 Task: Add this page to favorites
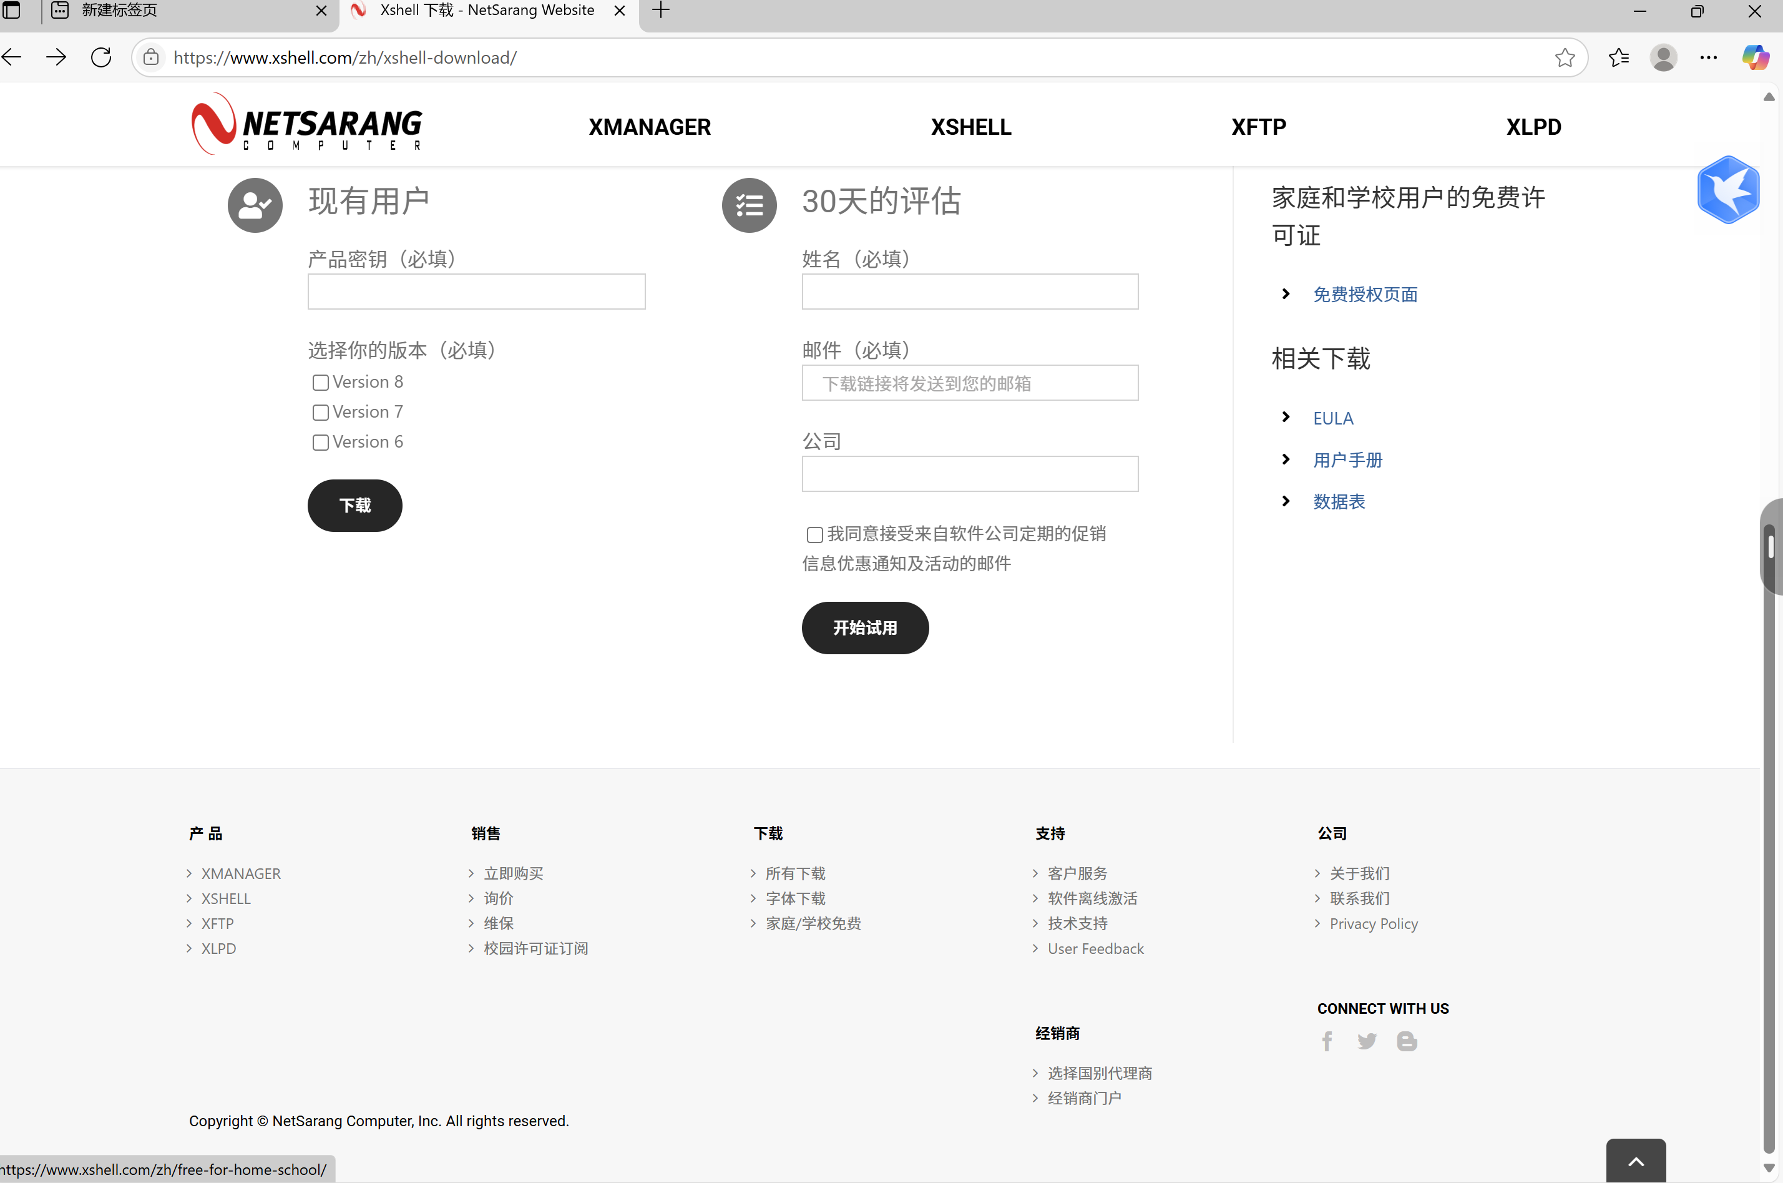[x=1565, y=57]
